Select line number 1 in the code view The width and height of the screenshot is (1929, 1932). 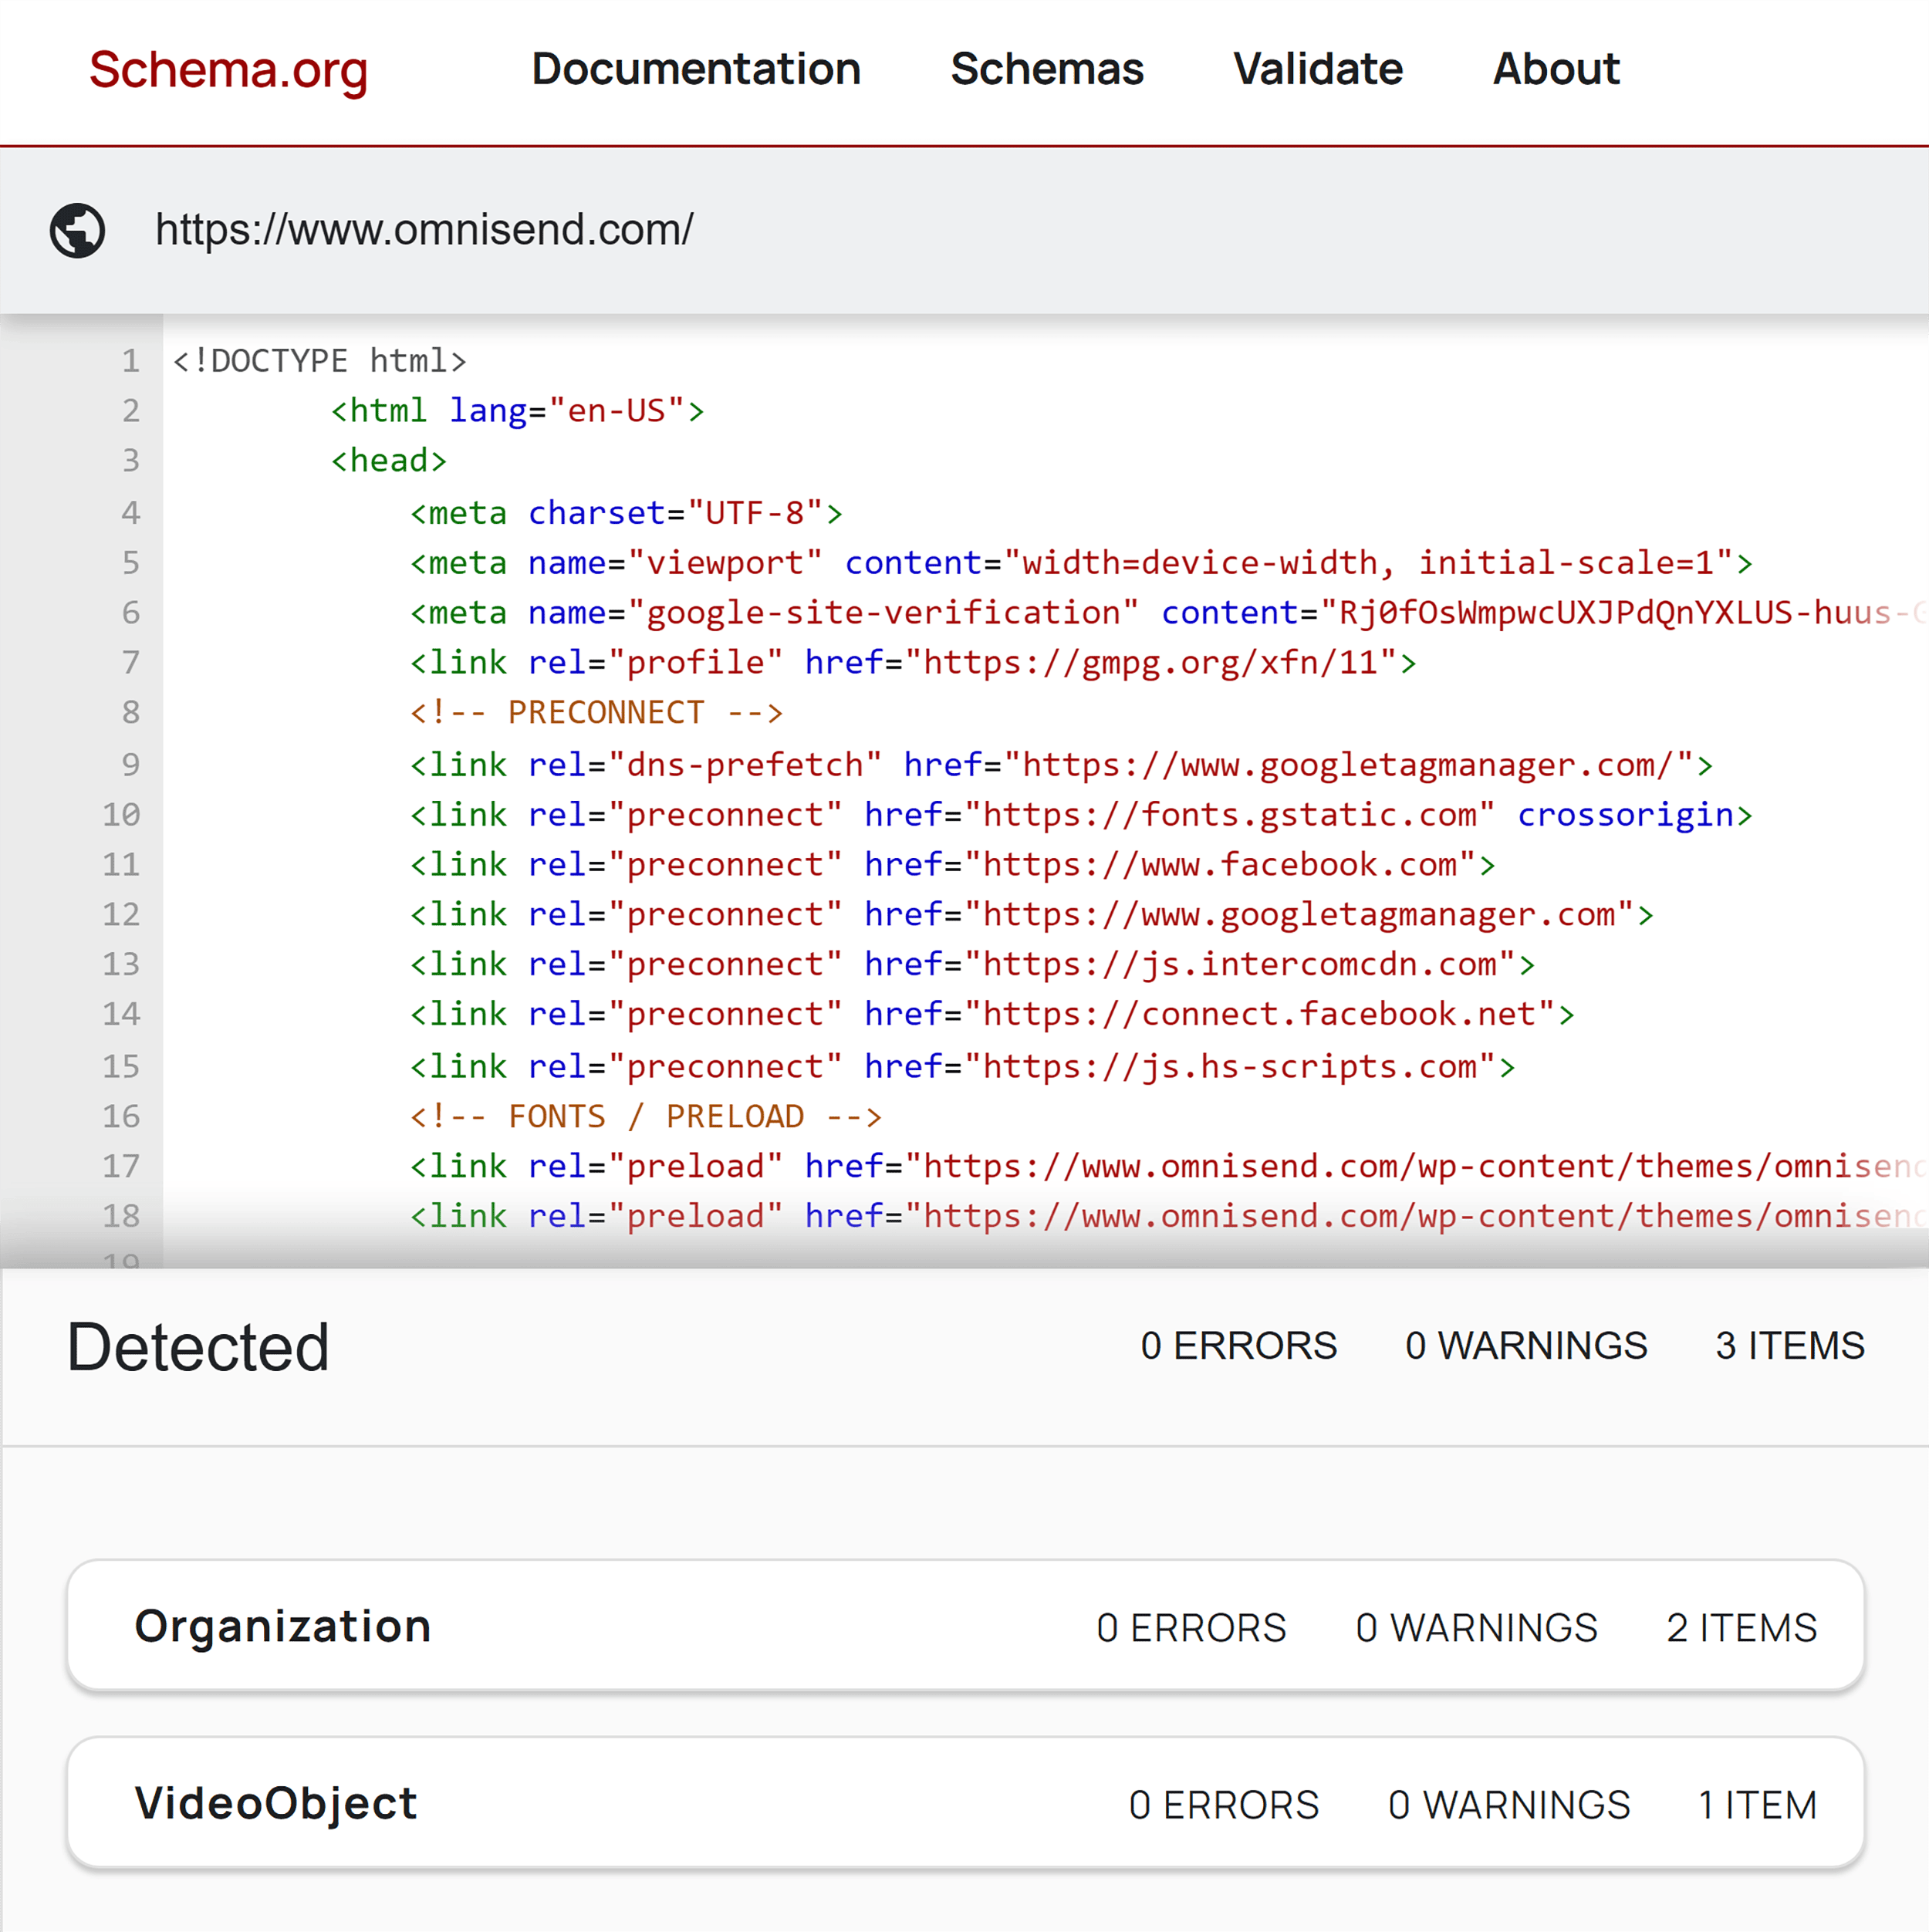[130, 361]
